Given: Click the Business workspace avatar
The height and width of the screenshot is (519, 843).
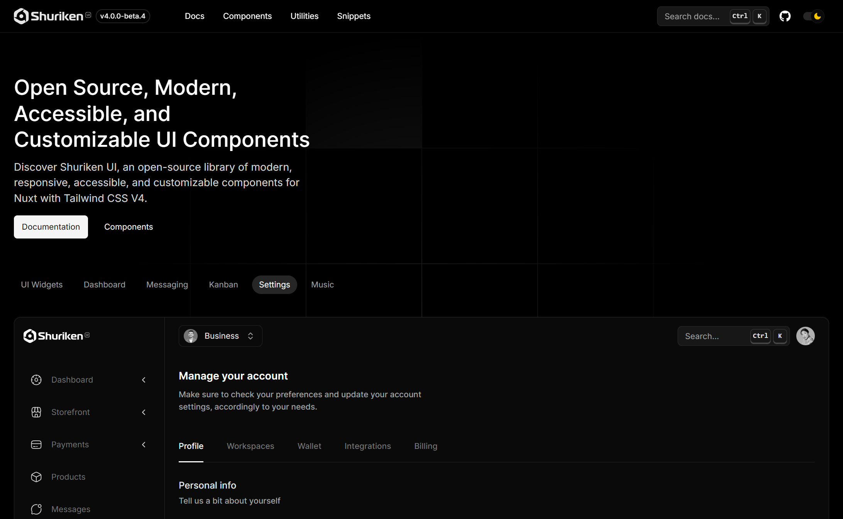Looking at the screenshot, I should pos(191,336).
